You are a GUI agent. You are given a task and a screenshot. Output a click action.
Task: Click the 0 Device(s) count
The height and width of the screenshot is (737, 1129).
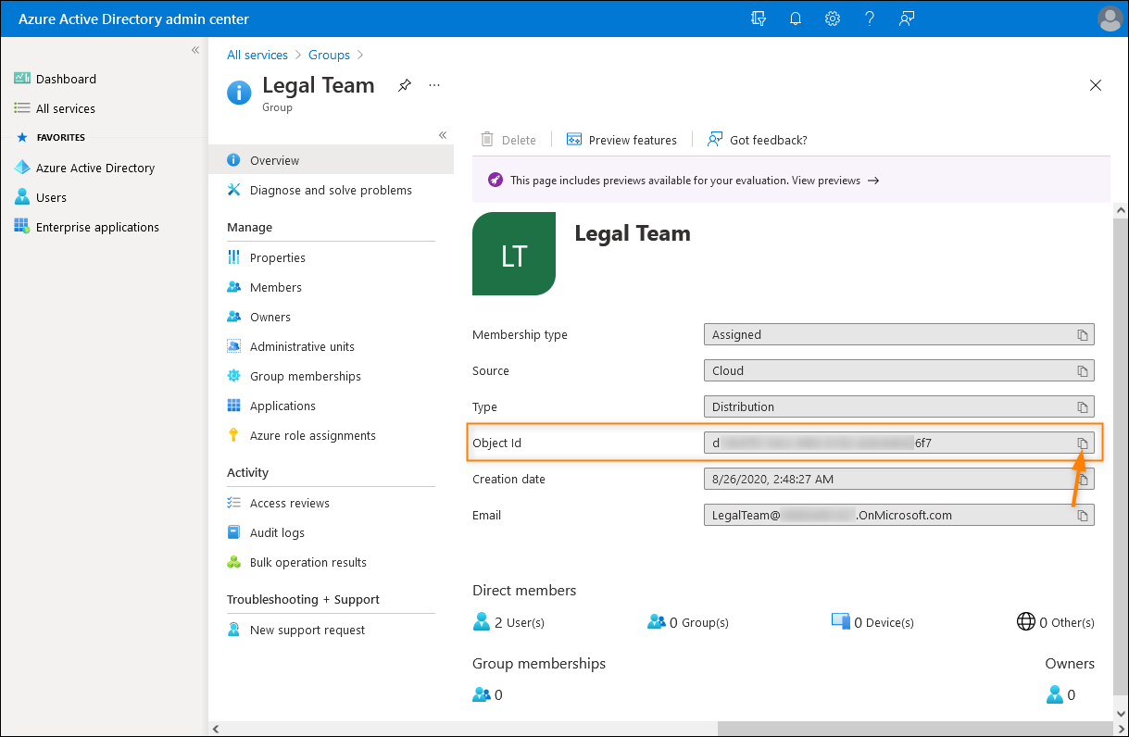(872, 622)
